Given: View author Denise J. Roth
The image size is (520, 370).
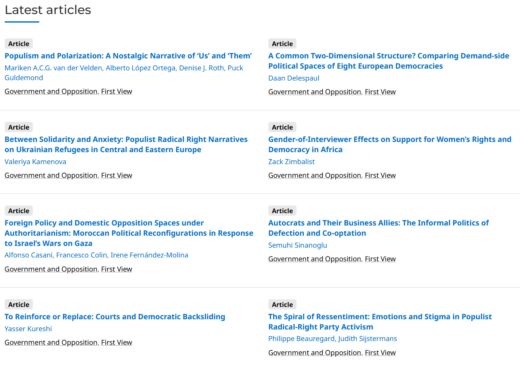Looking at the screenshot, I should [x=201, y=68].
